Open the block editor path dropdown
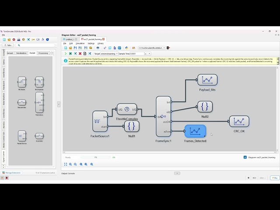Image resolution: width=280 pixels, height=210 pixels. click(x=152, y=48)
